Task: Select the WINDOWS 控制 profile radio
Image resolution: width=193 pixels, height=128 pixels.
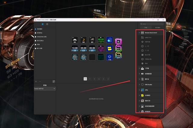Action: pos(36,37)
